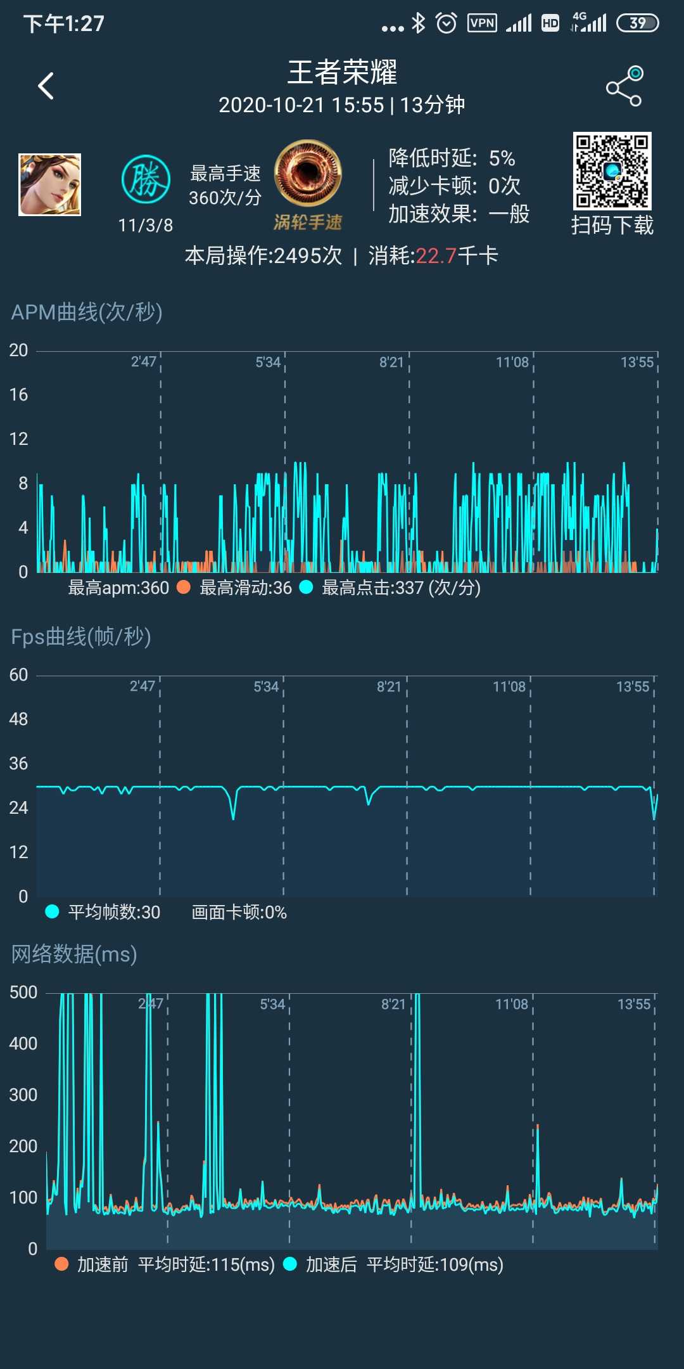Tap the 4G signal status icon
The width and height of the screenshot is (684, 1369).
588,22
